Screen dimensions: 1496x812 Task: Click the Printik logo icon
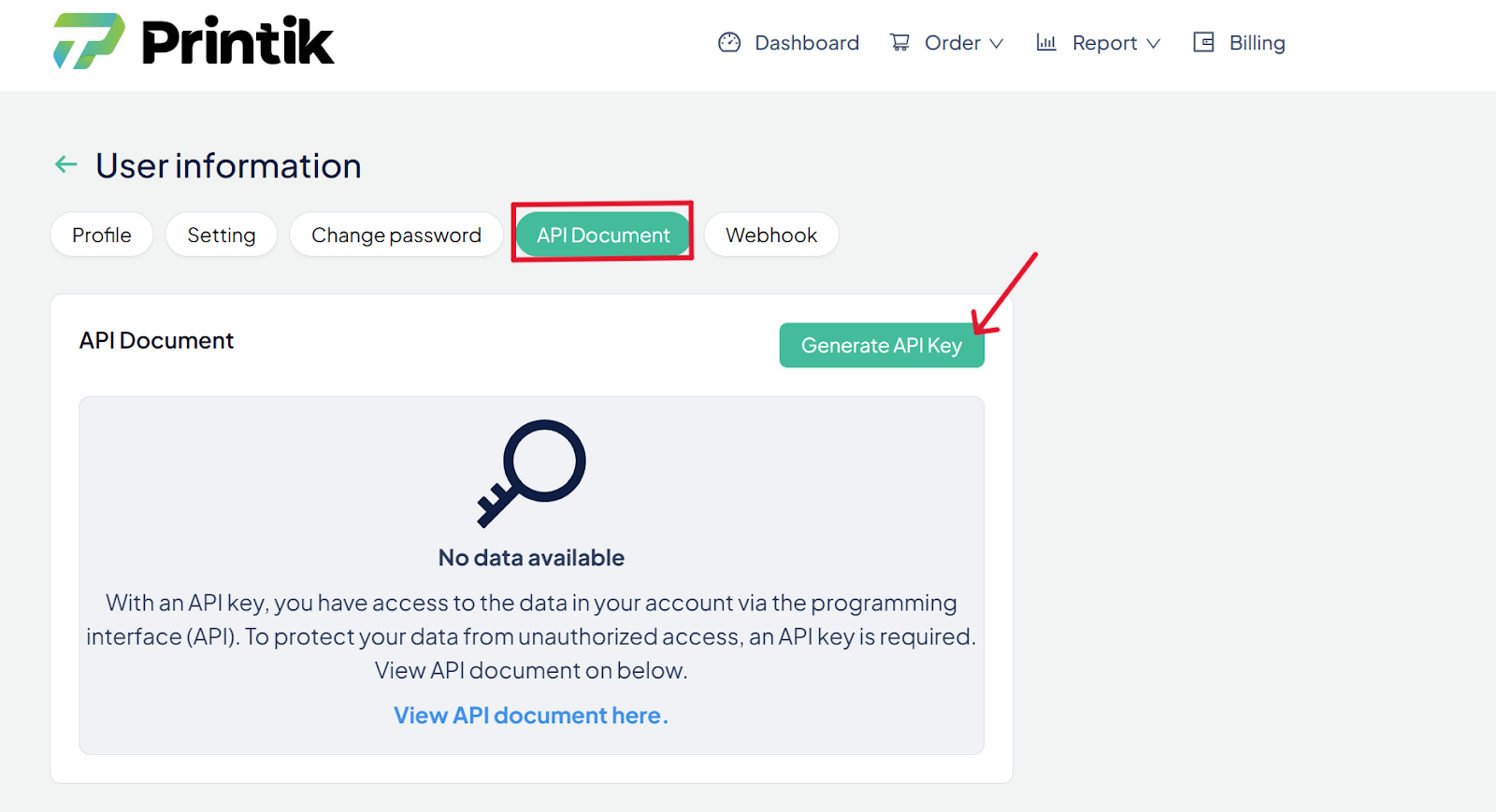point(89,41)
